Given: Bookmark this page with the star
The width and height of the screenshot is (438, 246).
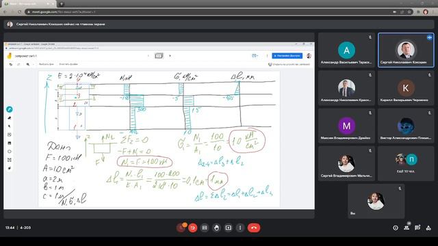Looking at the screenshot, I should coord(409,12).
